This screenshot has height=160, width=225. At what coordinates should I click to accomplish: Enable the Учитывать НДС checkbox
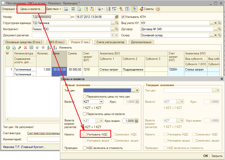click(x=84, y=134)
